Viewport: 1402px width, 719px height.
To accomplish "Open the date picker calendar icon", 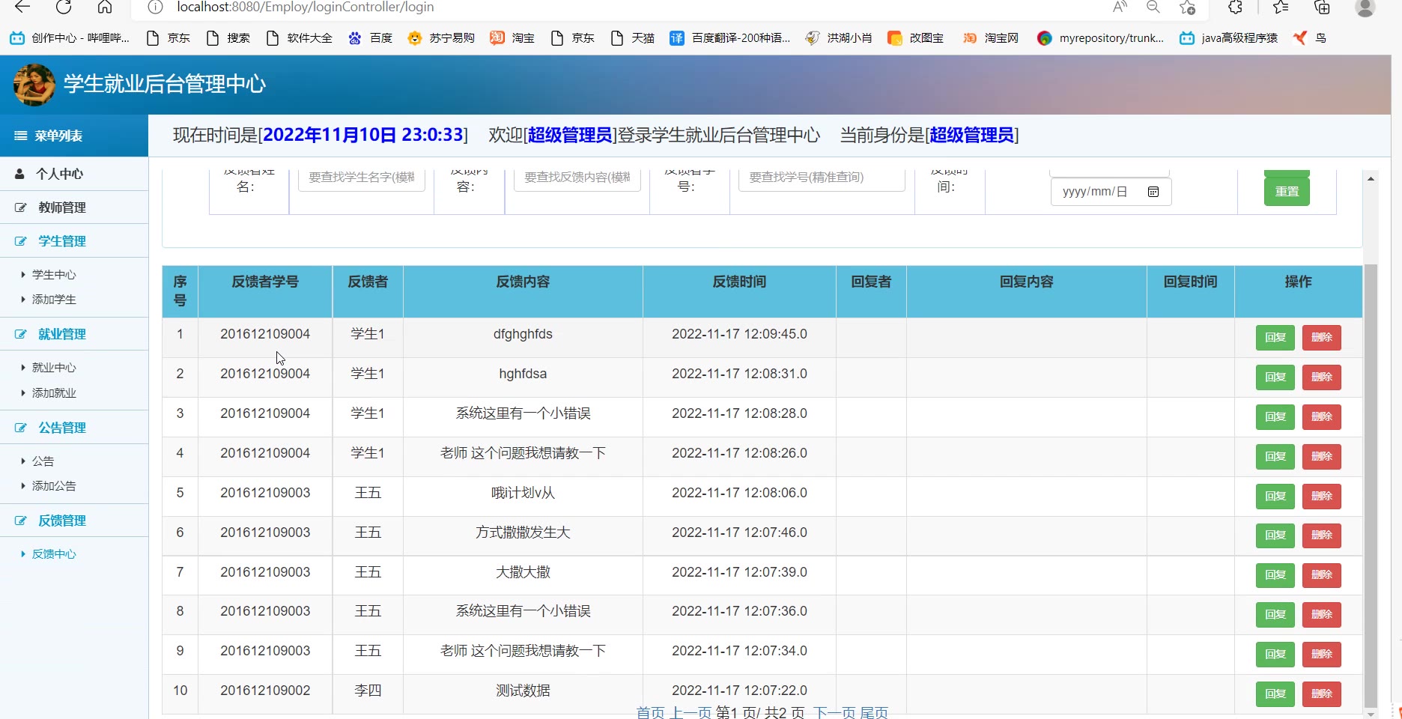I will coord(1153,192).
